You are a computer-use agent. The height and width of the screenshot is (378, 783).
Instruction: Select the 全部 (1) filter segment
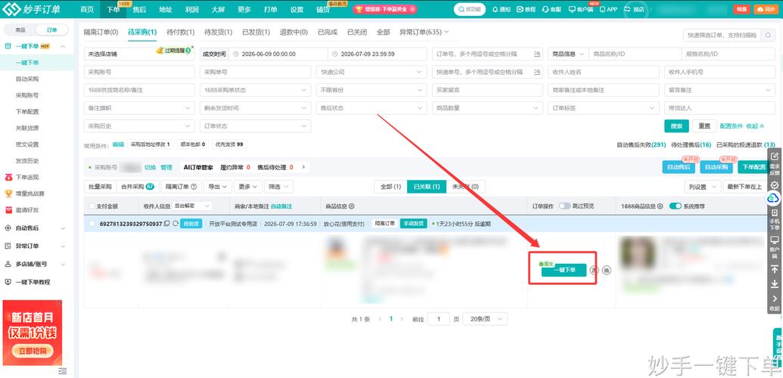pos(390,187)
